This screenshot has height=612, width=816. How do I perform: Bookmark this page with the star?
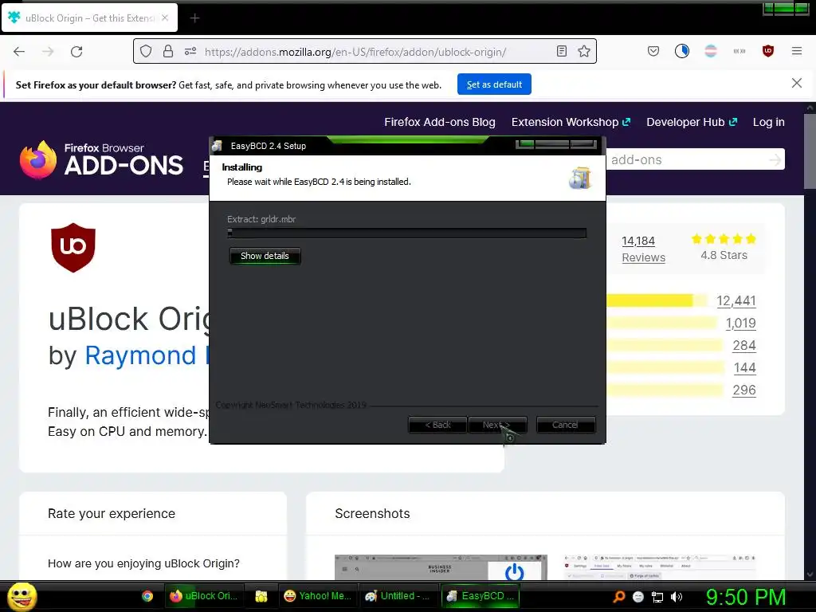(584, 51)
